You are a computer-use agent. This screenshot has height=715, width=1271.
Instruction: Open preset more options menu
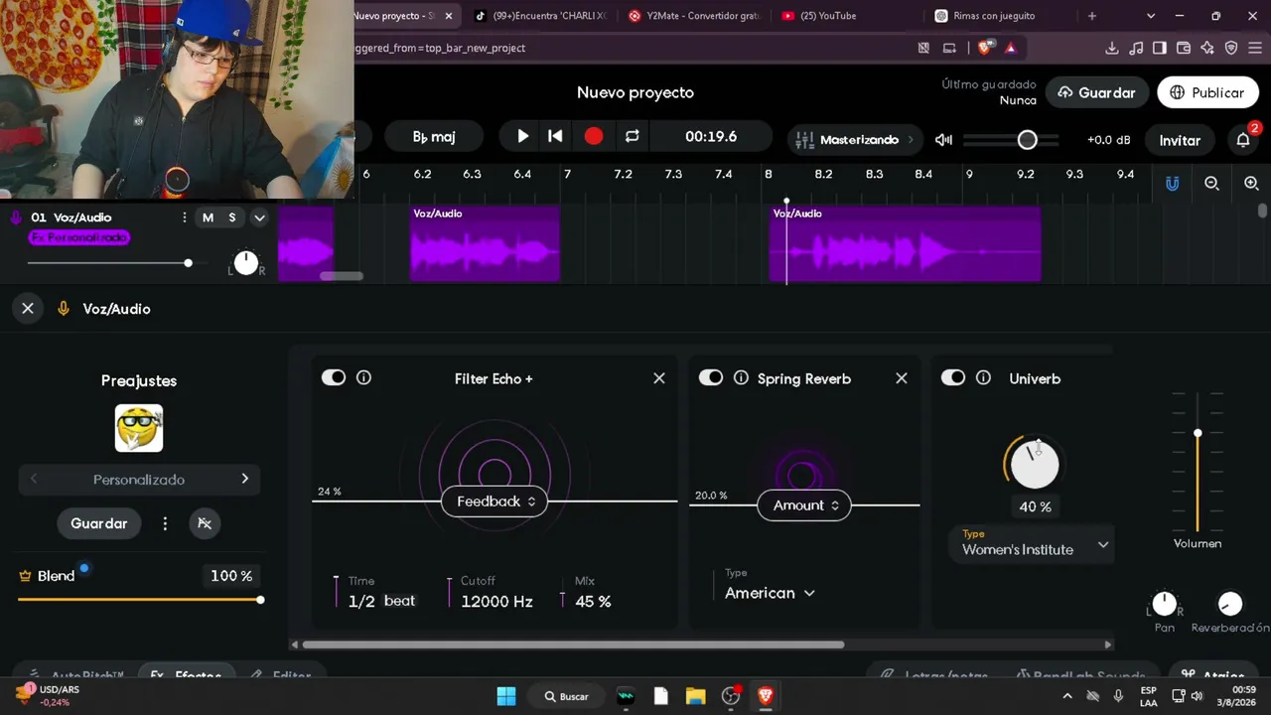coord(165,523)
